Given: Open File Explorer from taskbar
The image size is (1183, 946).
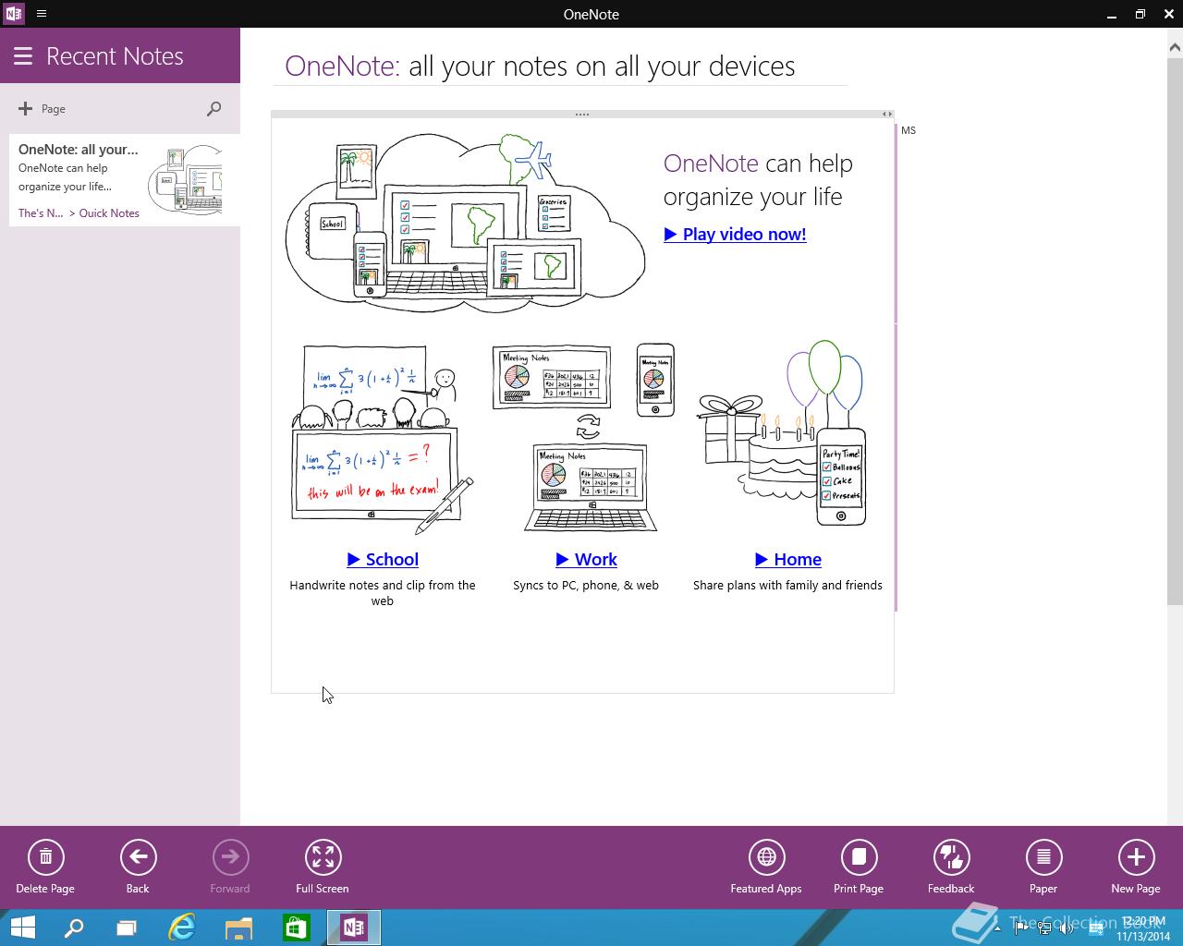Looking at the screenshot, I should [238, 928].
